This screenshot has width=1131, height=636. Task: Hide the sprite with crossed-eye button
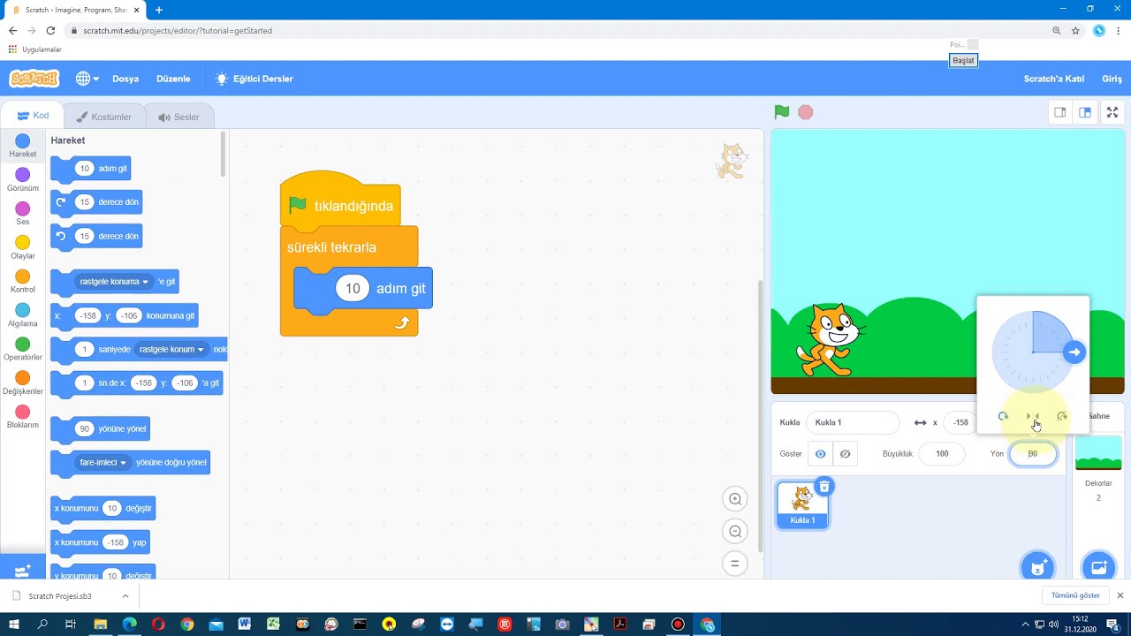pos(845,454)
